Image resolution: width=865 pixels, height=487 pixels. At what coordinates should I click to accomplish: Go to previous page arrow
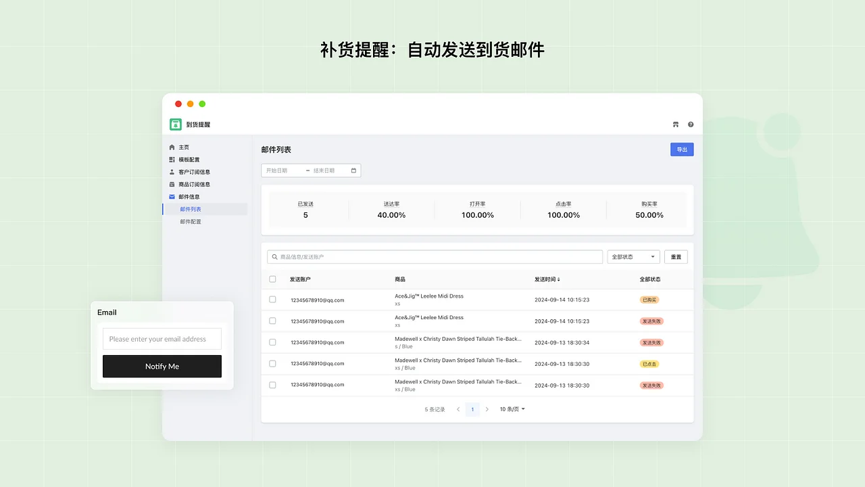[x=458, y=409]
